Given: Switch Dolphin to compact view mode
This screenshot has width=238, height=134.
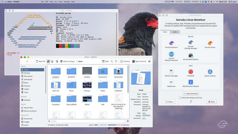Looking at the screenshot, I should click(53, 62).
